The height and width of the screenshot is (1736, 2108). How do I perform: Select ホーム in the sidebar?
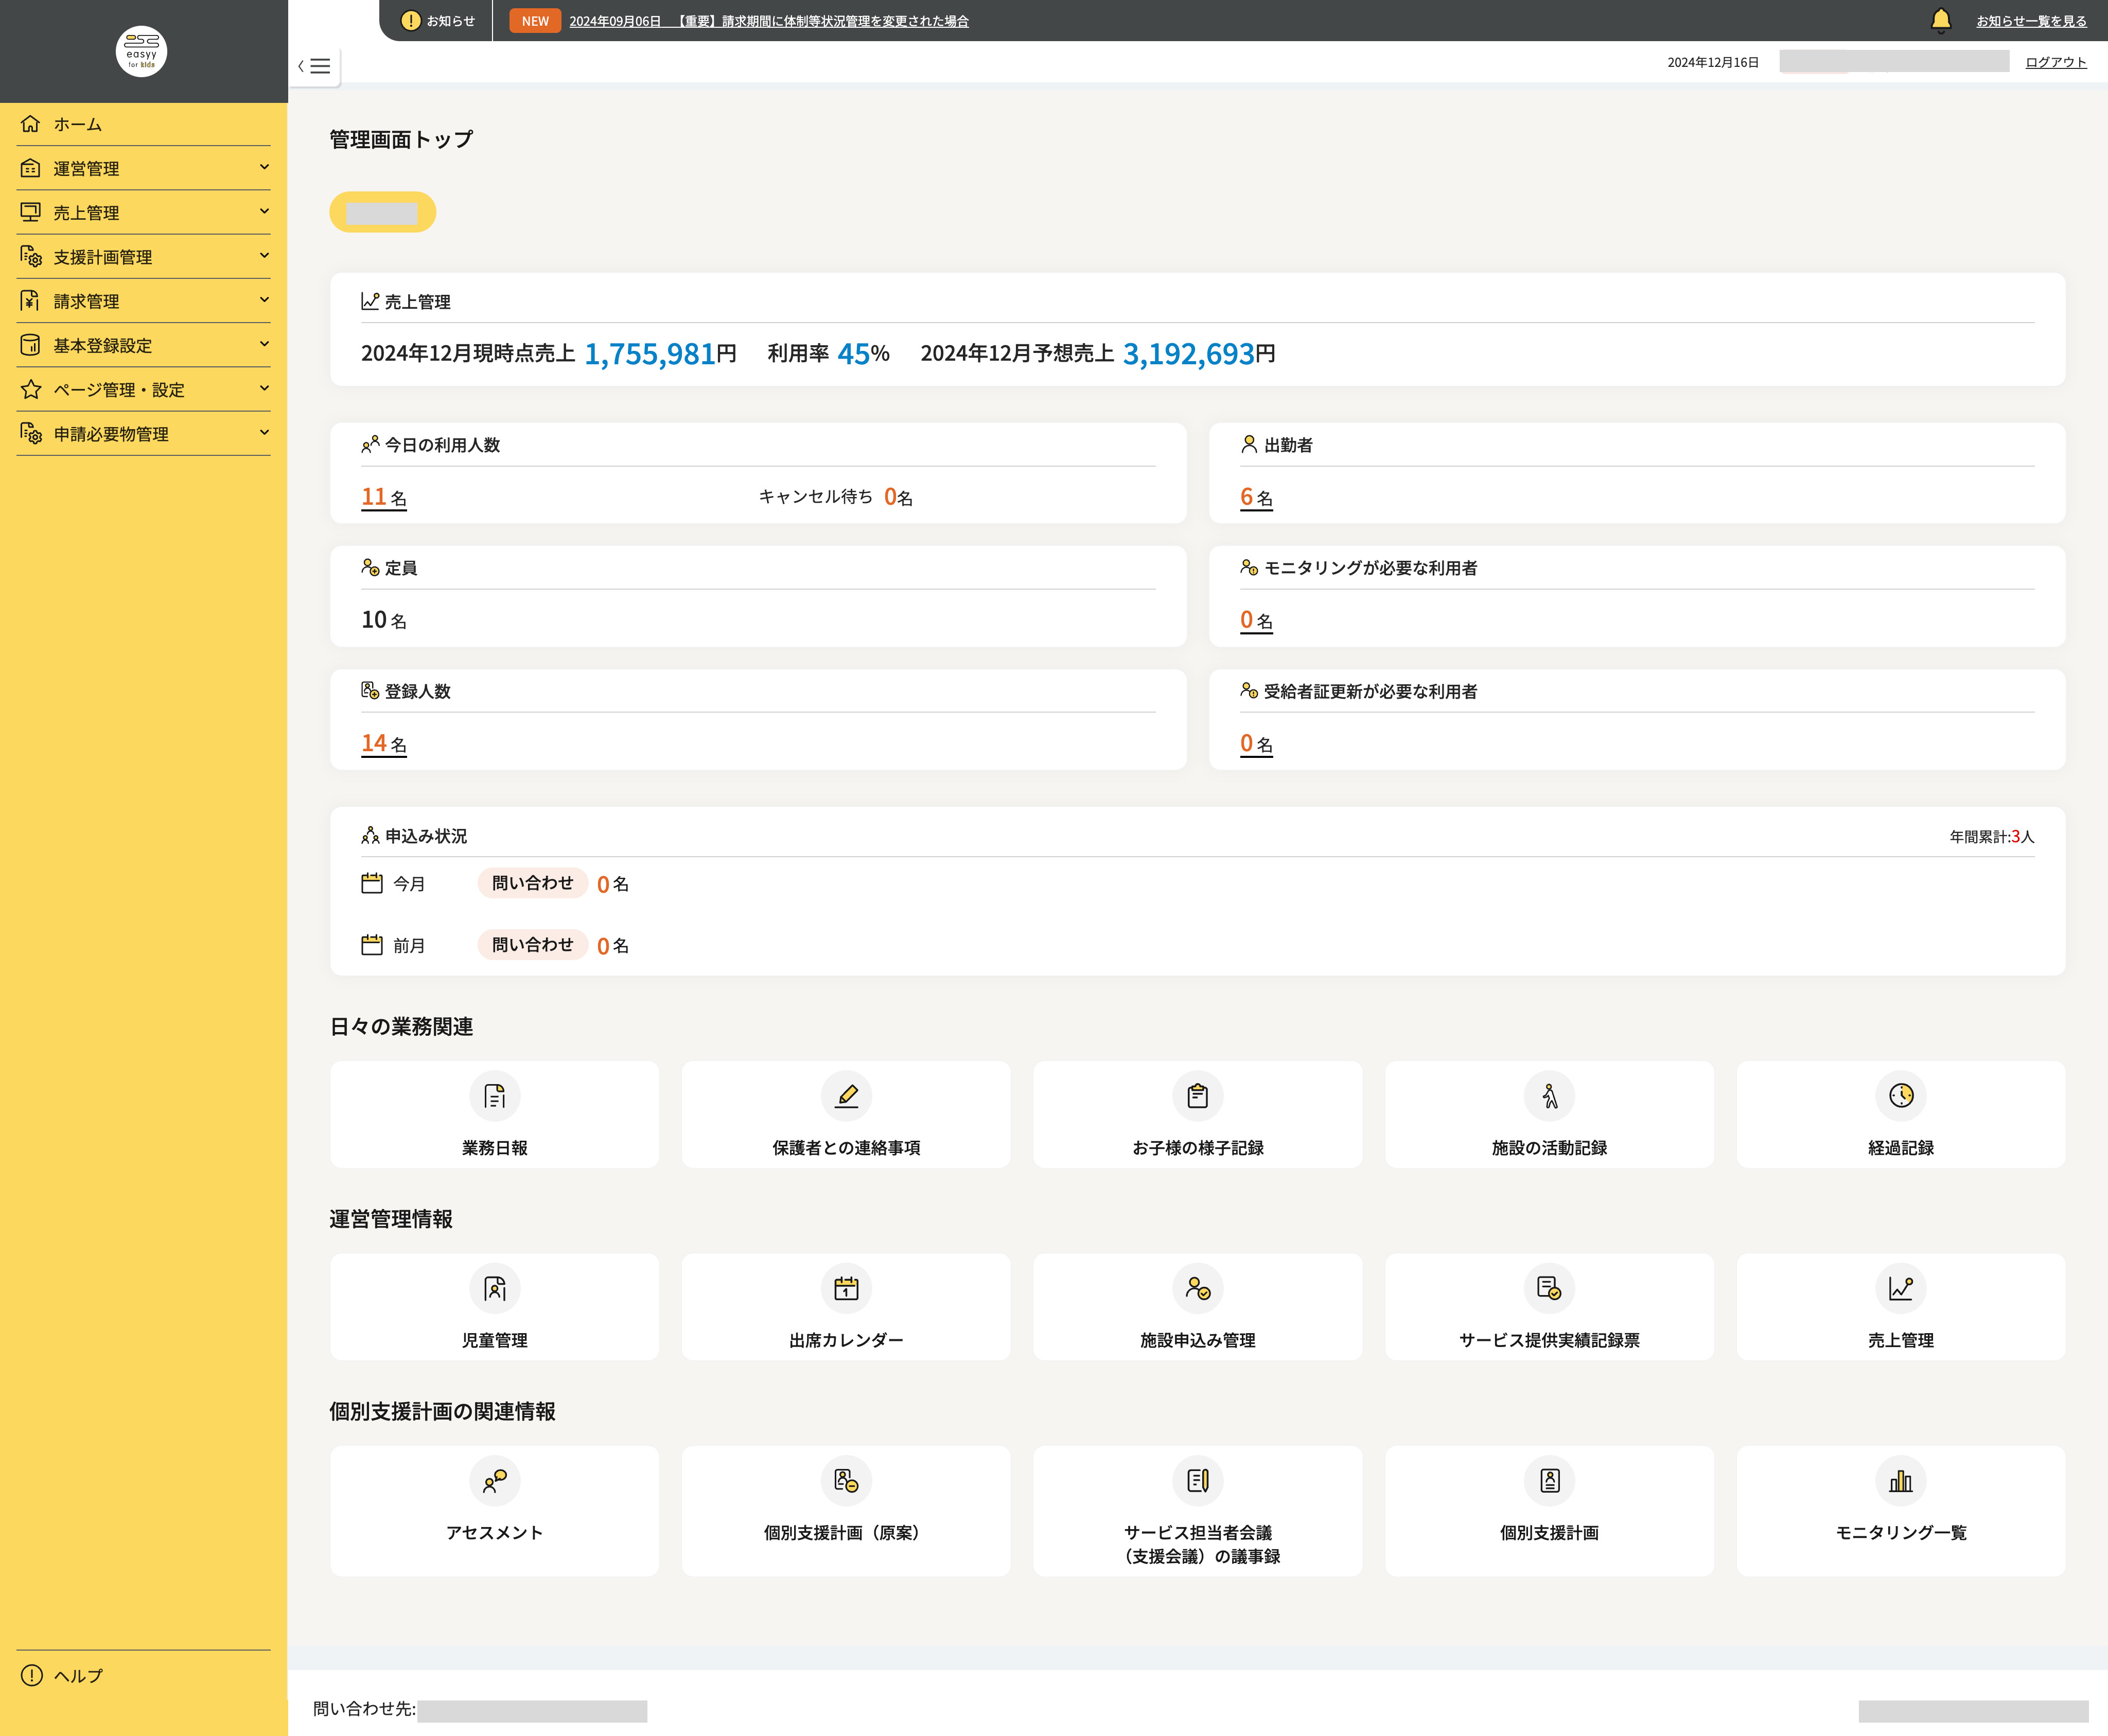point(78,124)
